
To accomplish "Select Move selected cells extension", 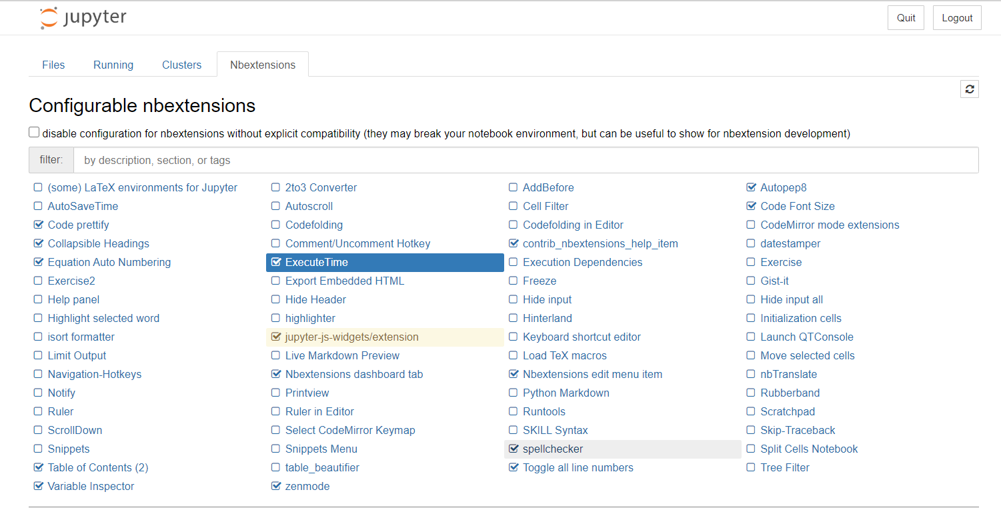I will 808,356.
